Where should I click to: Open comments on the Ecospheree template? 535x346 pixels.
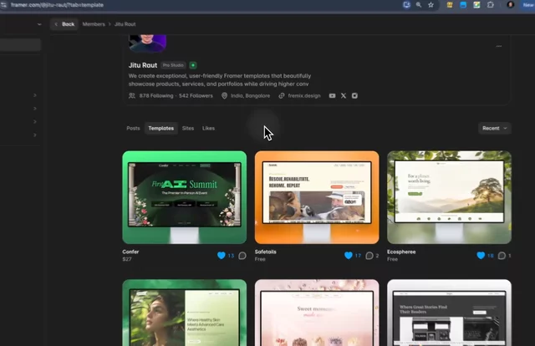tap(502, 255)
